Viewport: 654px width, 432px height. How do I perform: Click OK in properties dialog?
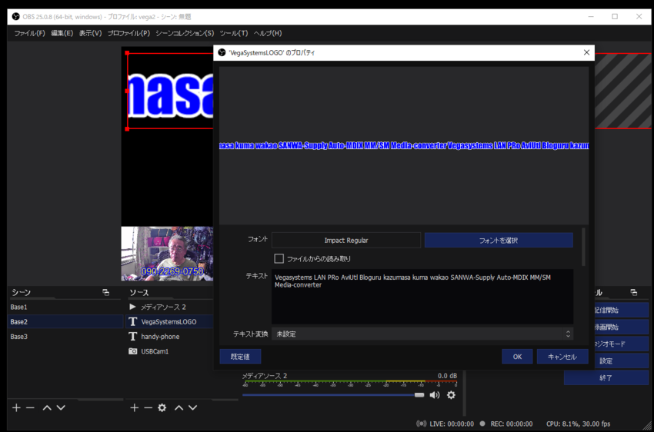tap(517, 357)
